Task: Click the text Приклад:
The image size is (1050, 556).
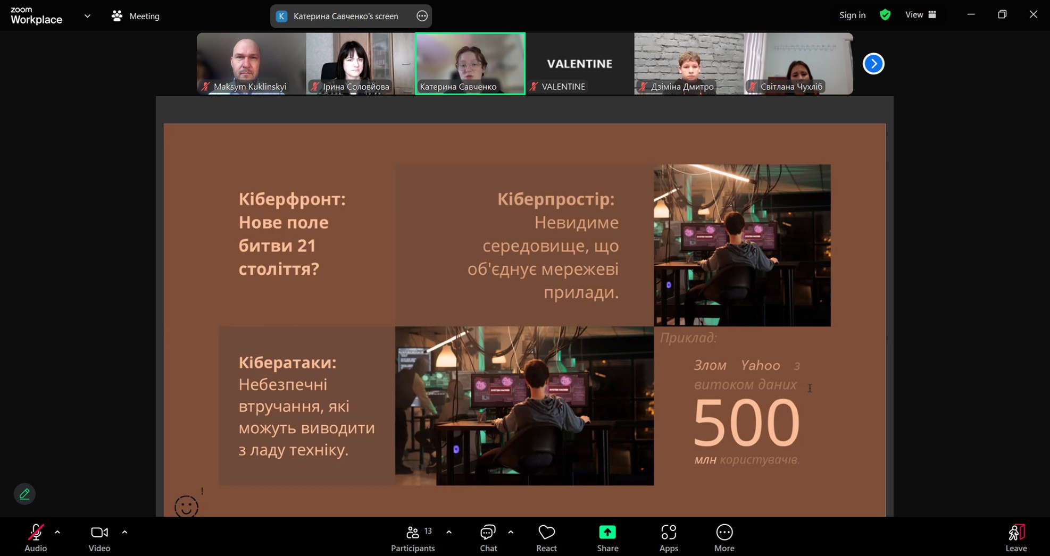Action: [x=688, y=338]
